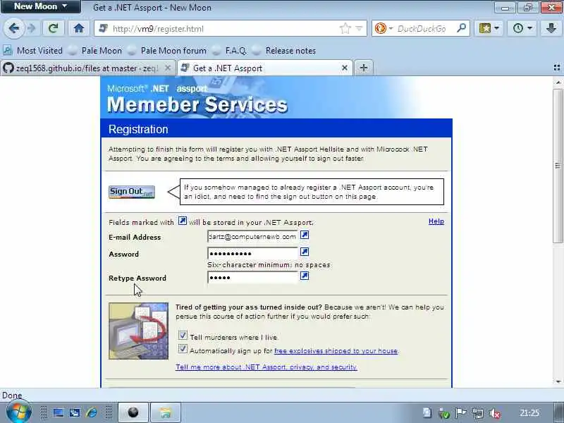This screenshot has height=423, width=564.
Task: Open the New Moon application menu
Action: click(41, 6)
